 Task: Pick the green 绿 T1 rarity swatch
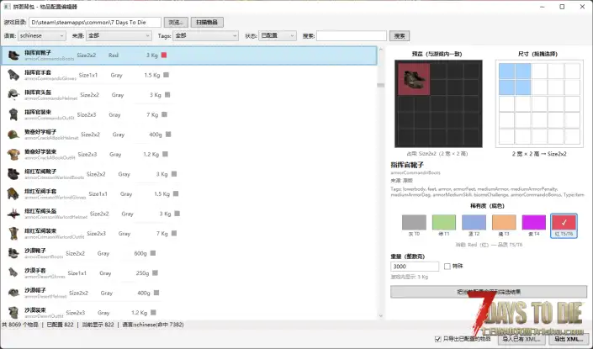444,222
